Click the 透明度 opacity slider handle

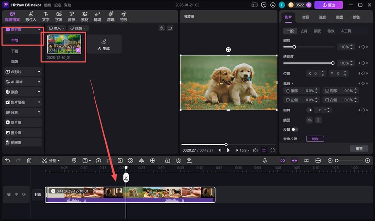[333, 63]
